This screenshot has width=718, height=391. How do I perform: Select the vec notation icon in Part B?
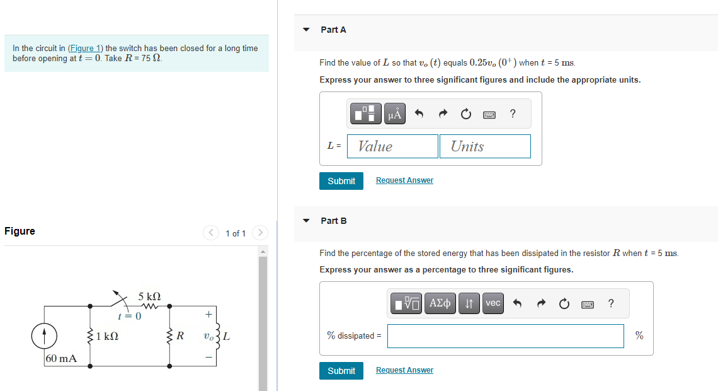pyautogui.click(x=493, y=303)
